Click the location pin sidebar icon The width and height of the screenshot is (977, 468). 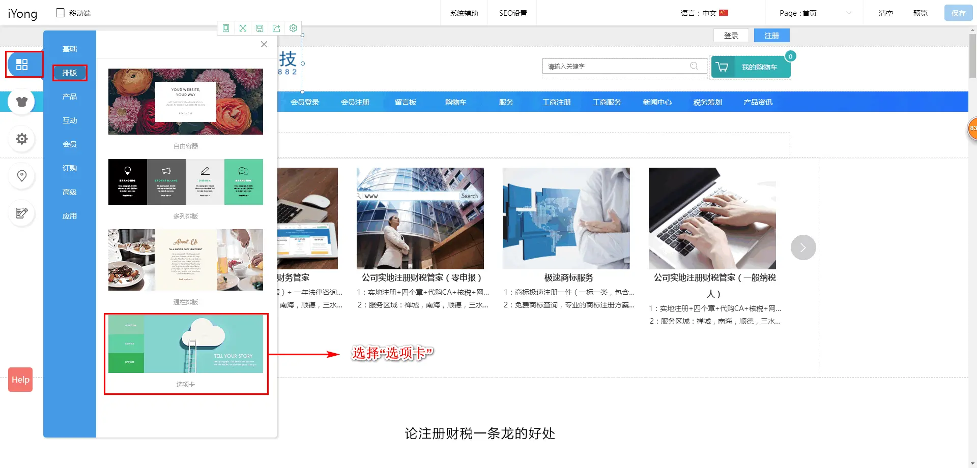[x=22, y=176]
